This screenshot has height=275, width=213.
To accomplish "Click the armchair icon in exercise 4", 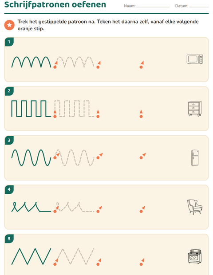I will coord(195,207).
